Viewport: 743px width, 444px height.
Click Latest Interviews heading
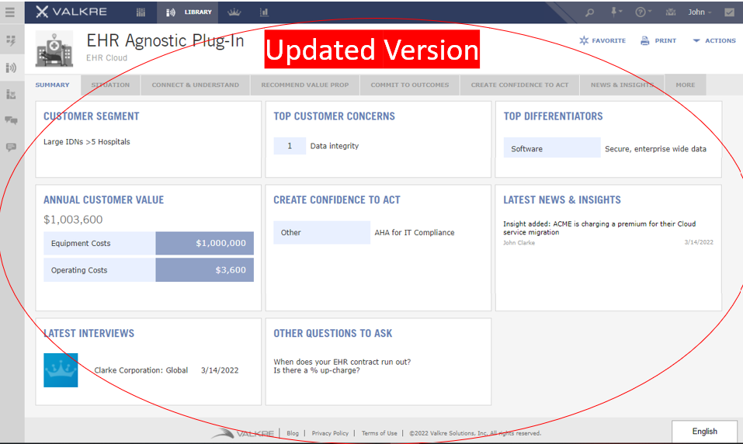tap(89, 334)
